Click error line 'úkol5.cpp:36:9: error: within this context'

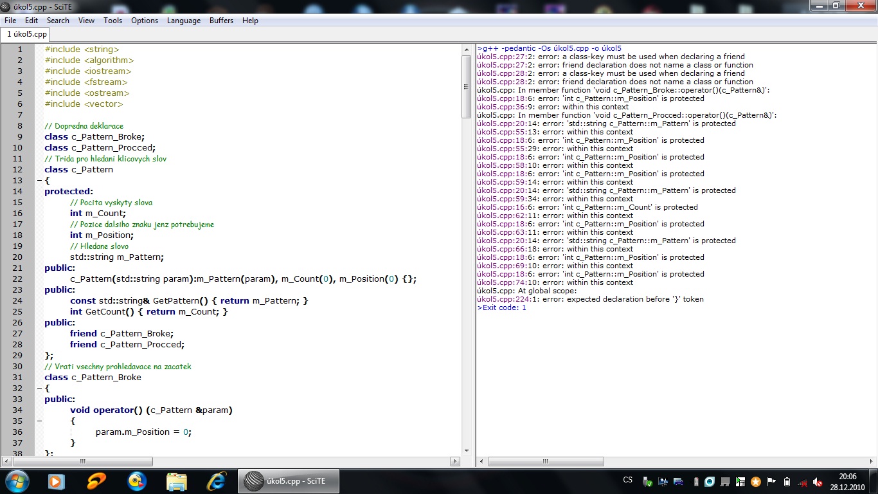pos(553,107)
